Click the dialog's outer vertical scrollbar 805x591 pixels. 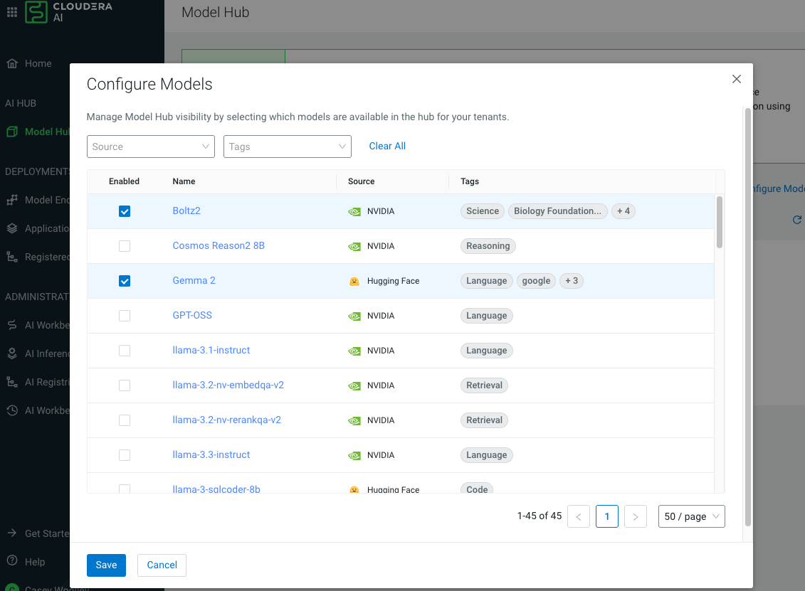tap(747, 317)
